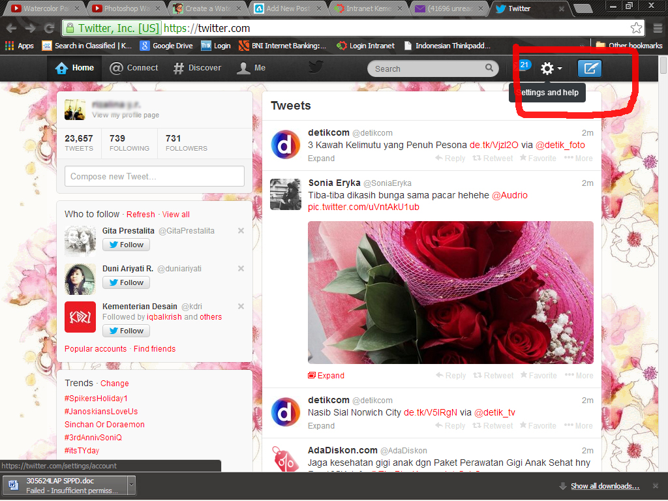Click the Twitter search field
Image resolution: width=668 pixels, height=501 pixels.
[433, 68]
